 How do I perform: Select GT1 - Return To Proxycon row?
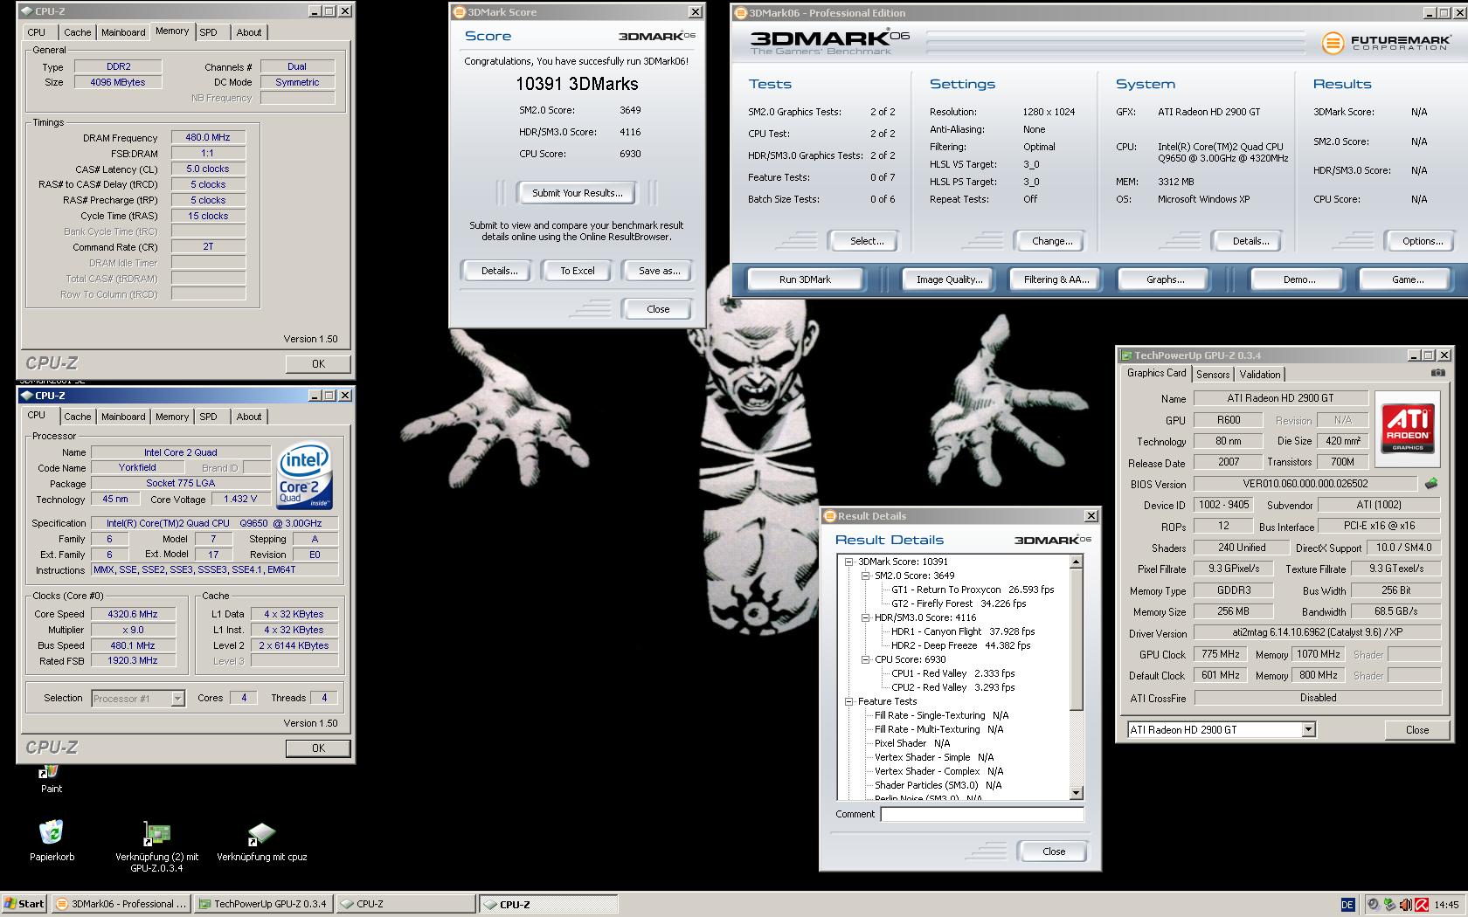[x=973, y=589]
